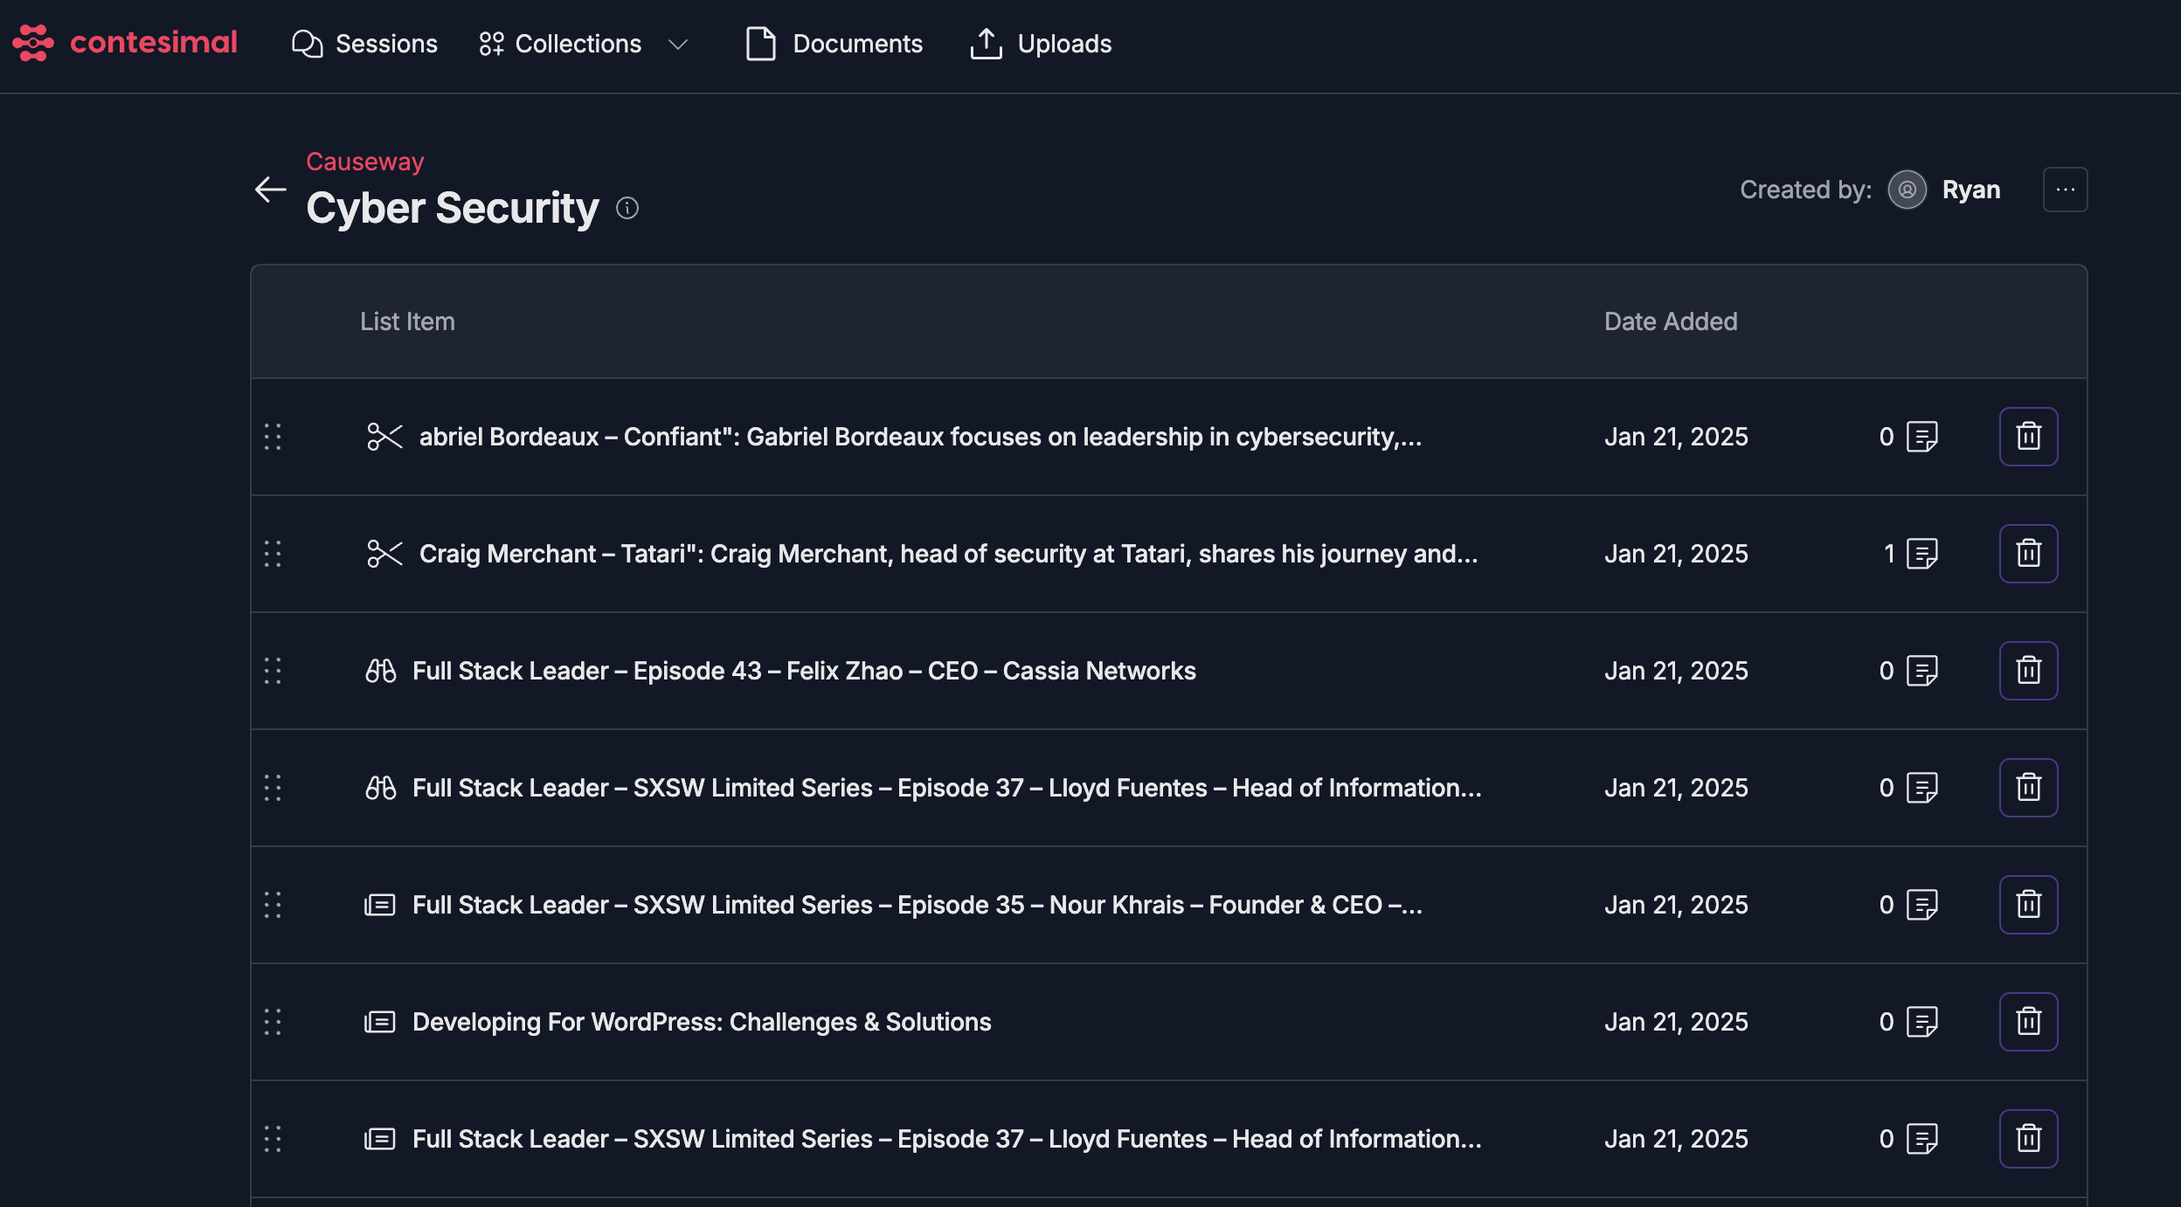Viewport: 2181px width, 1207px height.
Task: Click the Causeway breadcrumb link
Action: click(364, 162)
